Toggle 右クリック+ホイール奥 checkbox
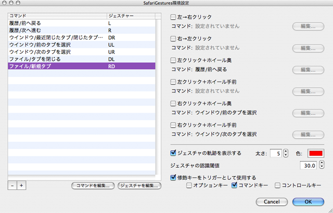 tap(173, 103)
